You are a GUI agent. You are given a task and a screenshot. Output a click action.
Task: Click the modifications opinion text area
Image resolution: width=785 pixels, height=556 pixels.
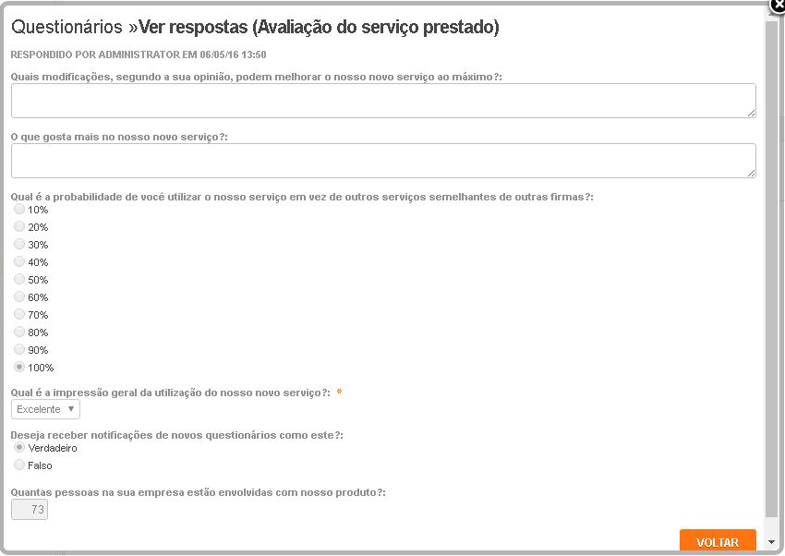coord(383,101)
